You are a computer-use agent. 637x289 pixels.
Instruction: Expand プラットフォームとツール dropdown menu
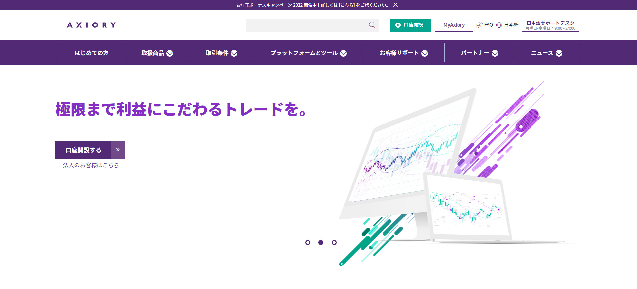click(x=308, y=53)
